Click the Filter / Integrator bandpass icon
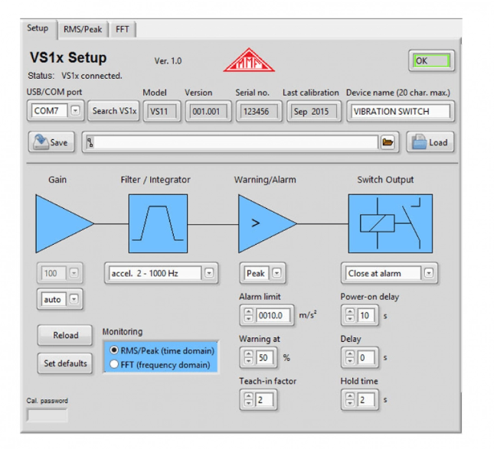The height and width of the screenshot is (449, 497). [x=158, y=223]
